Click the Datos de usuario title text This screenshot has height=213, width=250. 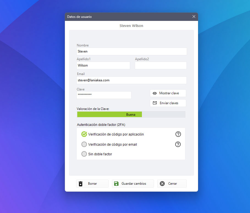tap(79, 17)
